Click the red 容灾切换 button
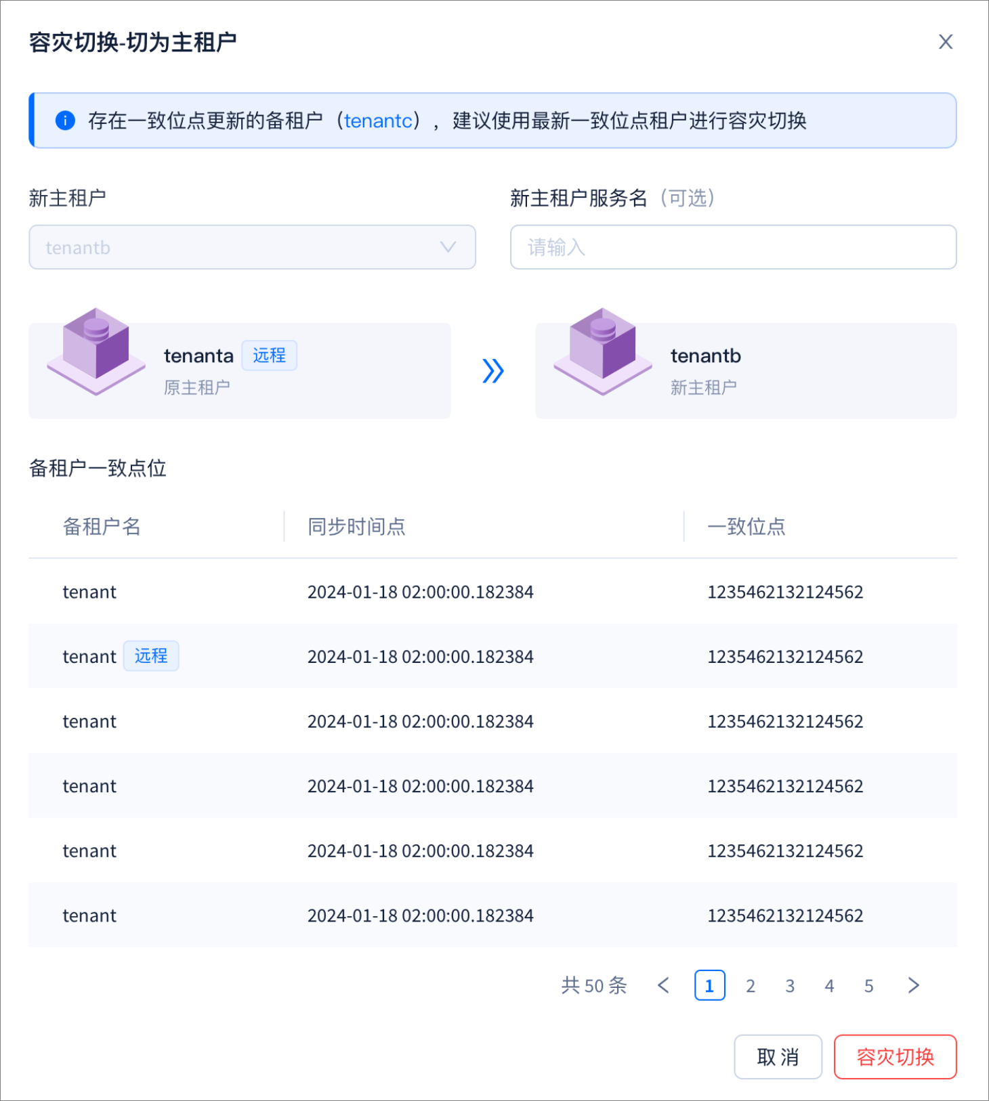Viewport: 989px width, 1101px height. click(x=896, y=1056)
